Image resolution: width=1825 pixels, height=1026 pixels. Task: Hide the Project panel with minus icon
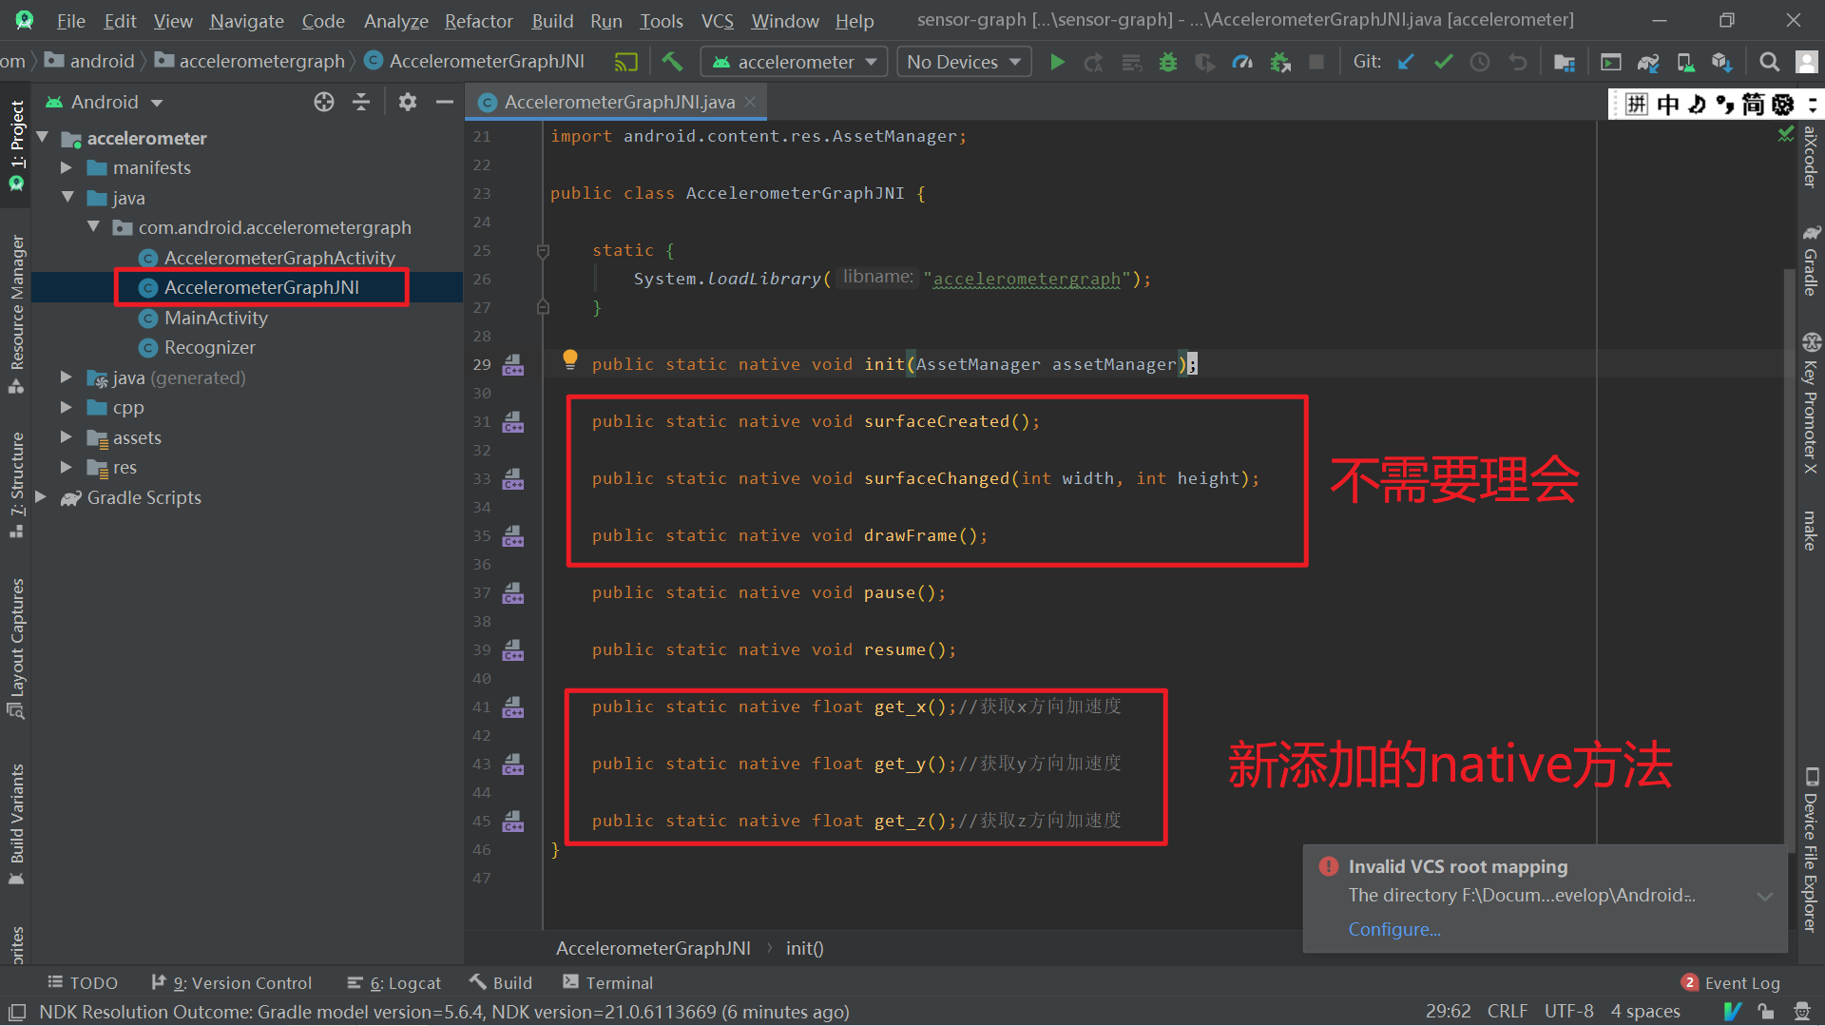pyautogui.click(x=444, y=102)
